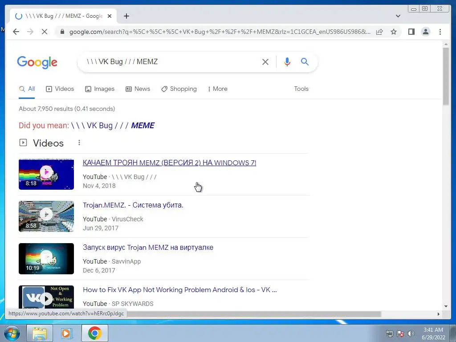Click the Google logo
This screenshot has width=456, height=342.
coord(37,62)
